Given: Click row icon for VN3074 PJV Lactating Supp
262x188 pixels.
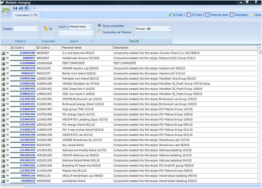Looking at the screenshot, I should coord(3,120).
